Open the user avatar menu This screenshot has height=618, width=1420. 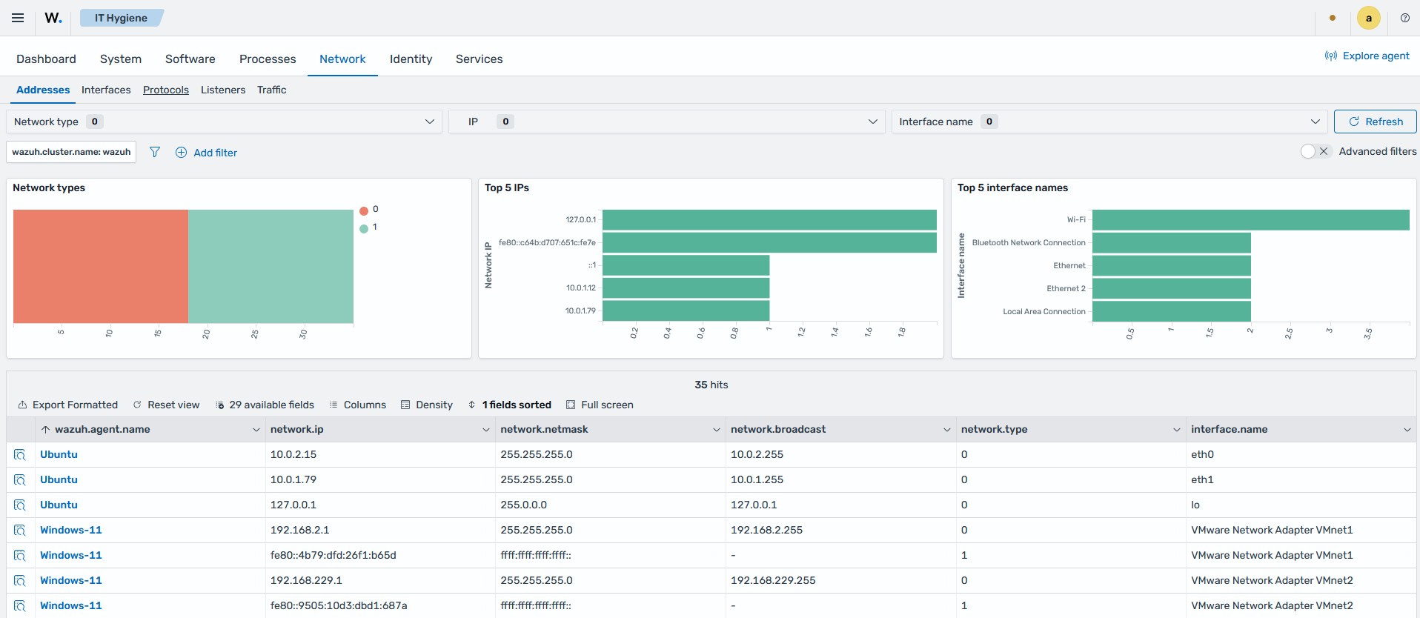pyautogui.click(x=1368, y=18)
